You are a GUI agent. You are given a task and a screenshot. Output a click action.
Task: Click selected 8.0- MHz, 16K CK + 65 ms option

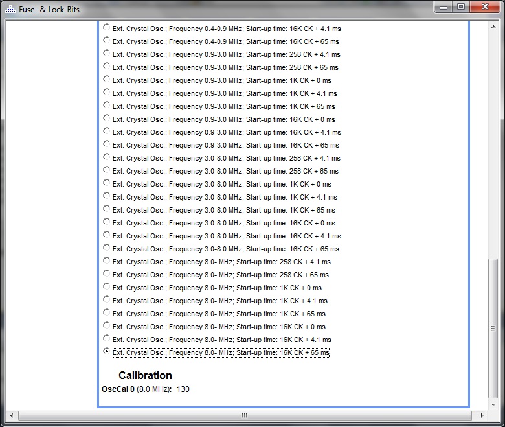(106, 351)
